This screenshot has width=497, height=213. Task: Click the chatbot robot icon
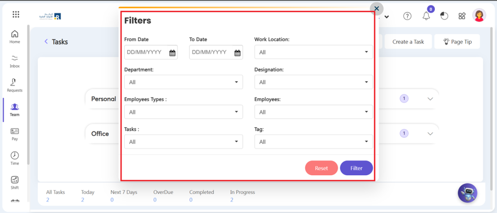point(467,193)
